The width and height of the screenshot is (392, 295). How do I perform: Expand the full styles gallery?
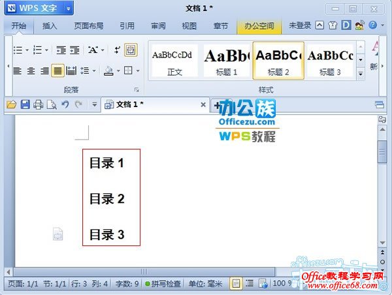[361, 74]
